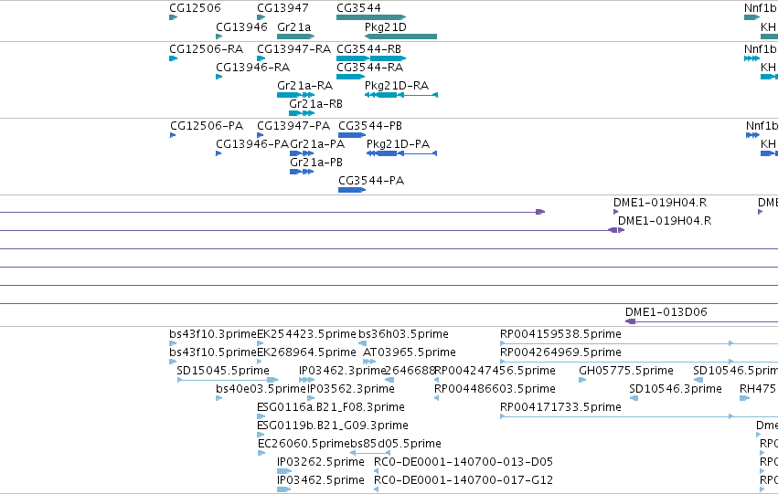Click the Pkg21D-RA transcript label
Image resolution: width=778 pixels, height=494 pixels.
(397, 86)
